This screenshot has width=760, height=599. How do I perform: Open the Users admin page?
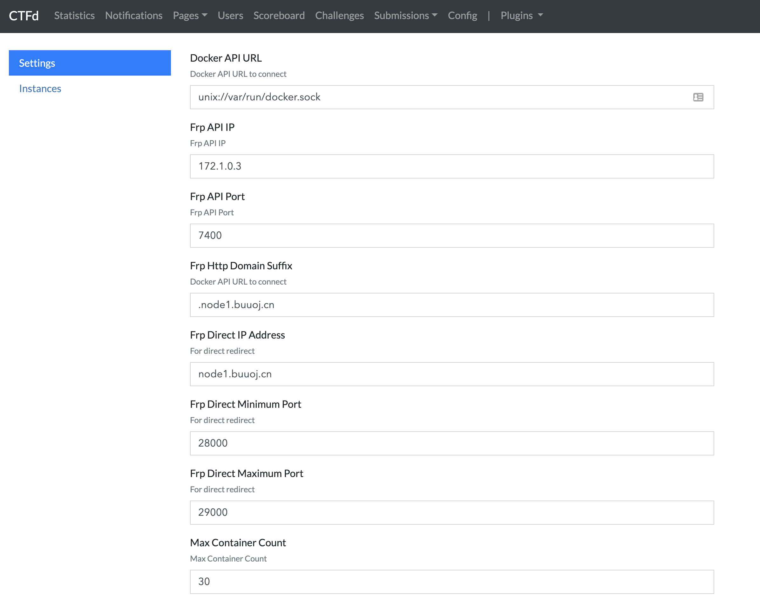tap(230, 16)
